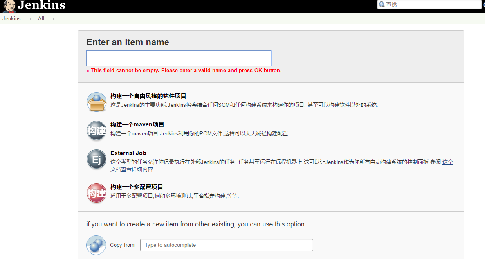This screenshot has width=485, height=259.
Task: Expand the arrow after Jenkins breadcrumb
Action: click(30, 19)
